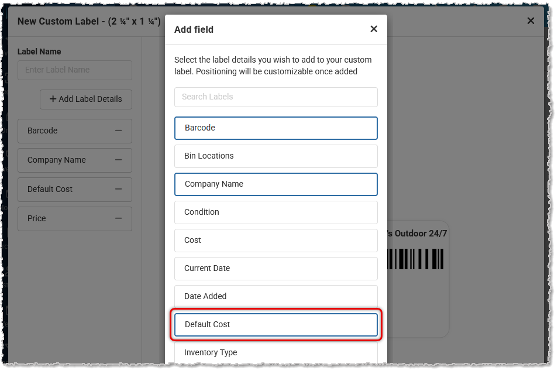Select the Current Date field option

click(x=275, y=268)
